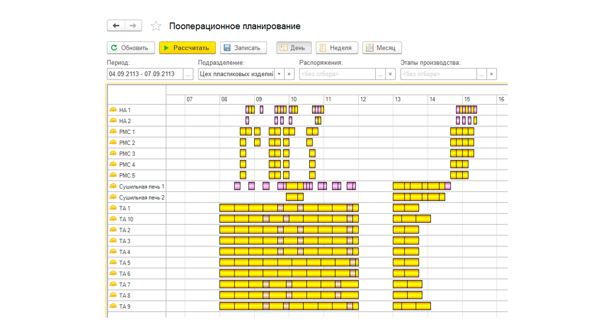Select work center icon for НА 2
The image size is (610, 333).
pyautogui.click(x=113, y=120)
